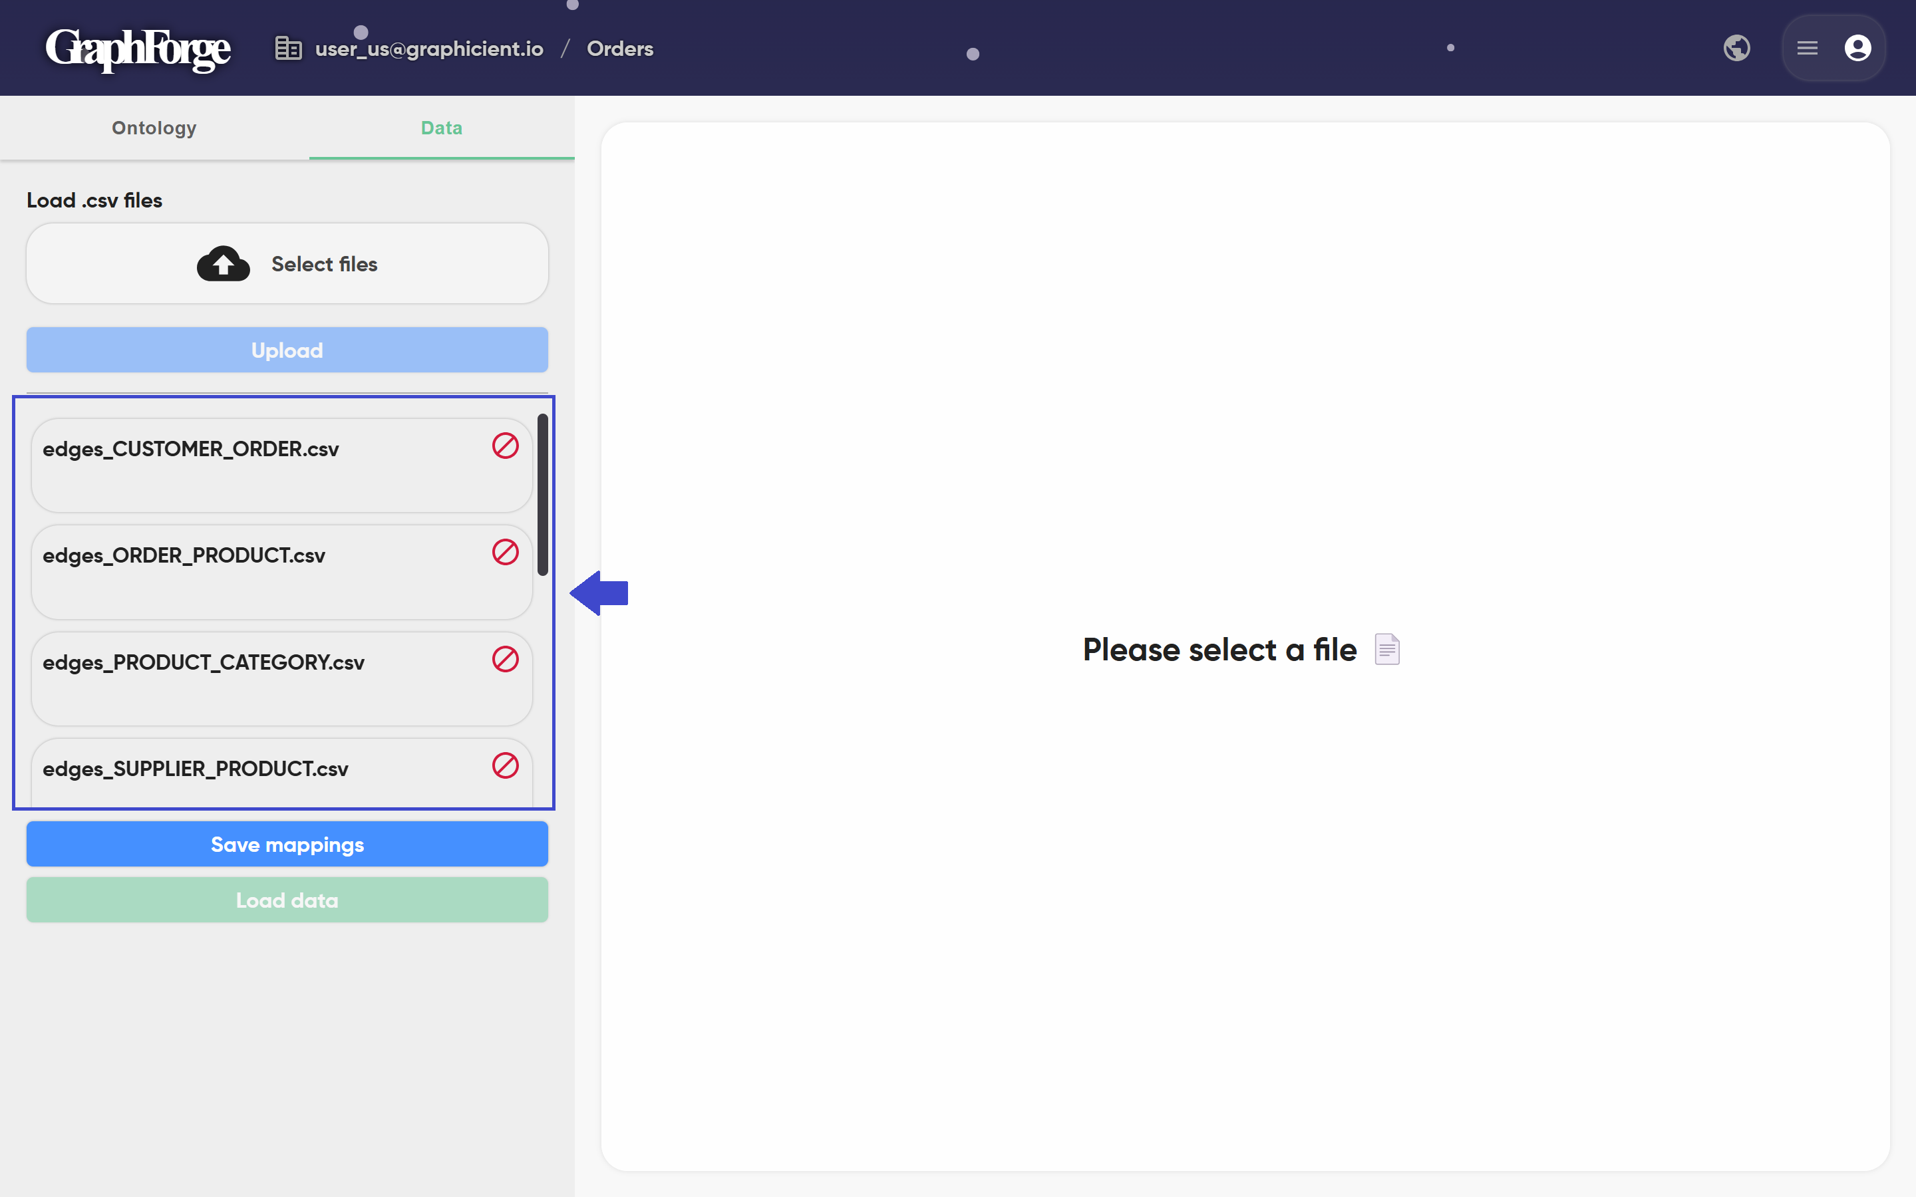Click the Load data button
This screenshot has width=1916, height=1197.
[287, 900]
